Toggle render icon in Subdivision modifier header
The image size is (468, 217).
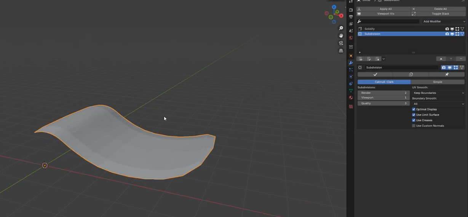(x=444, y=67)
